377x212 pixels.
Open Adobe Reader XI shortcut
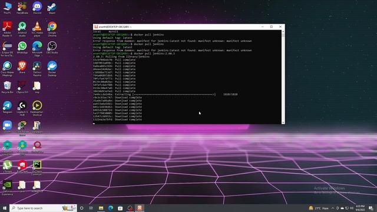pyautogui.click(x=8, y=29)
